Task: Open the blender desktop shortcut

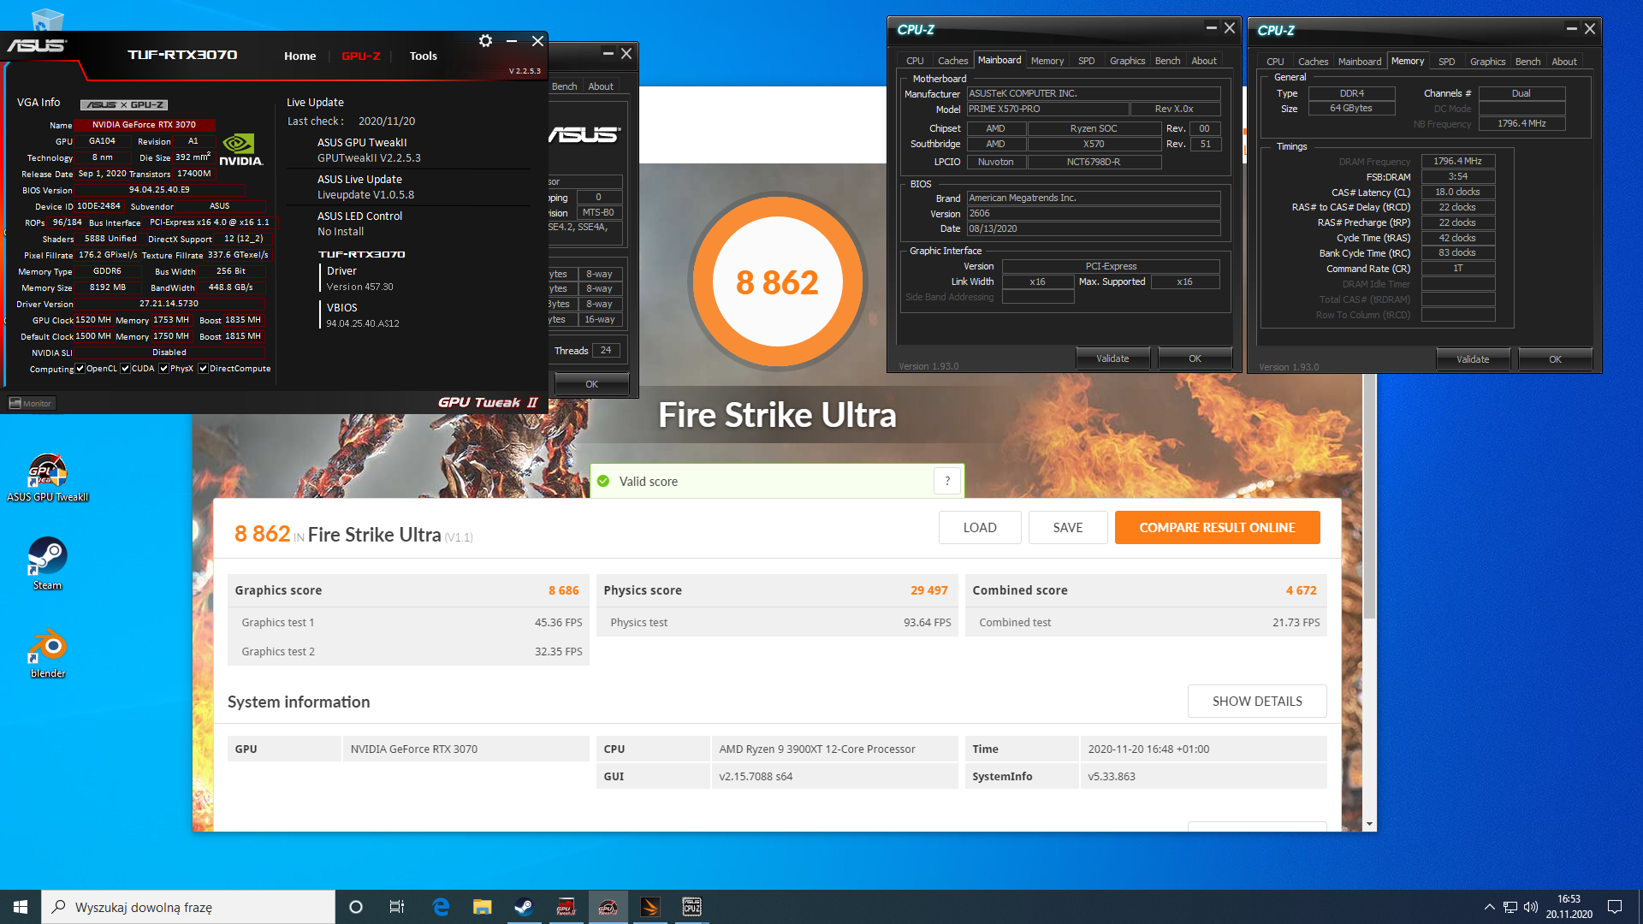Action: tap(48, 653)
